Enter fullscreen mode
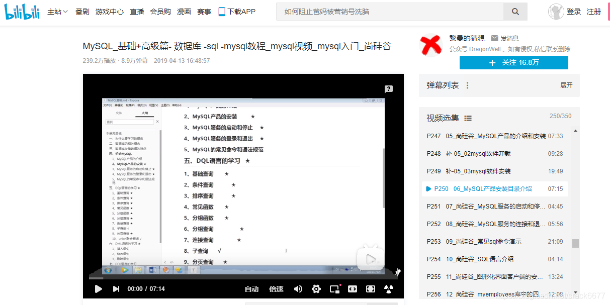610x305 pixels. coord(371,289)
